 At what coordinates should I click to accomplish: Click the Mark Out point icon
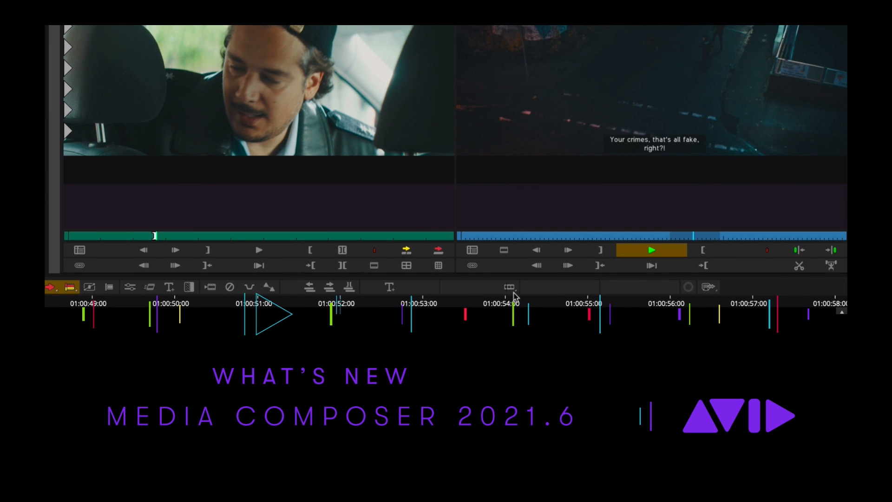coord(207,250)
